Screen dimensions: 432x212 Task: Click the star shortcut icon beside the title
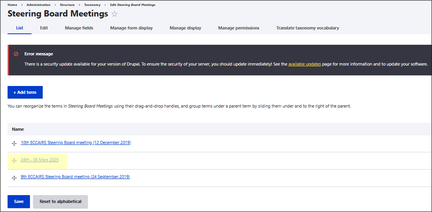(x=115, y=14)
